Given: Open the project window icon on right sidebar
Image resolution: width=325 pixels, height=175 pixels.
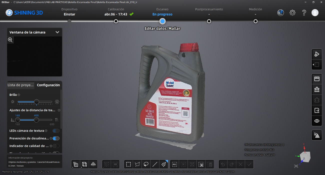Looking at the screenshot, I should click(317, 79).
